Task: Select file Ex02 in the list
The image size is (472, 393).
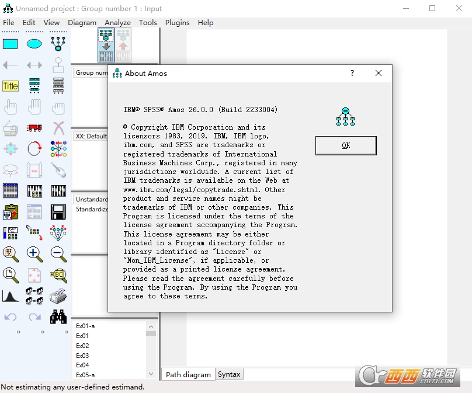Action: coord(82,346)
